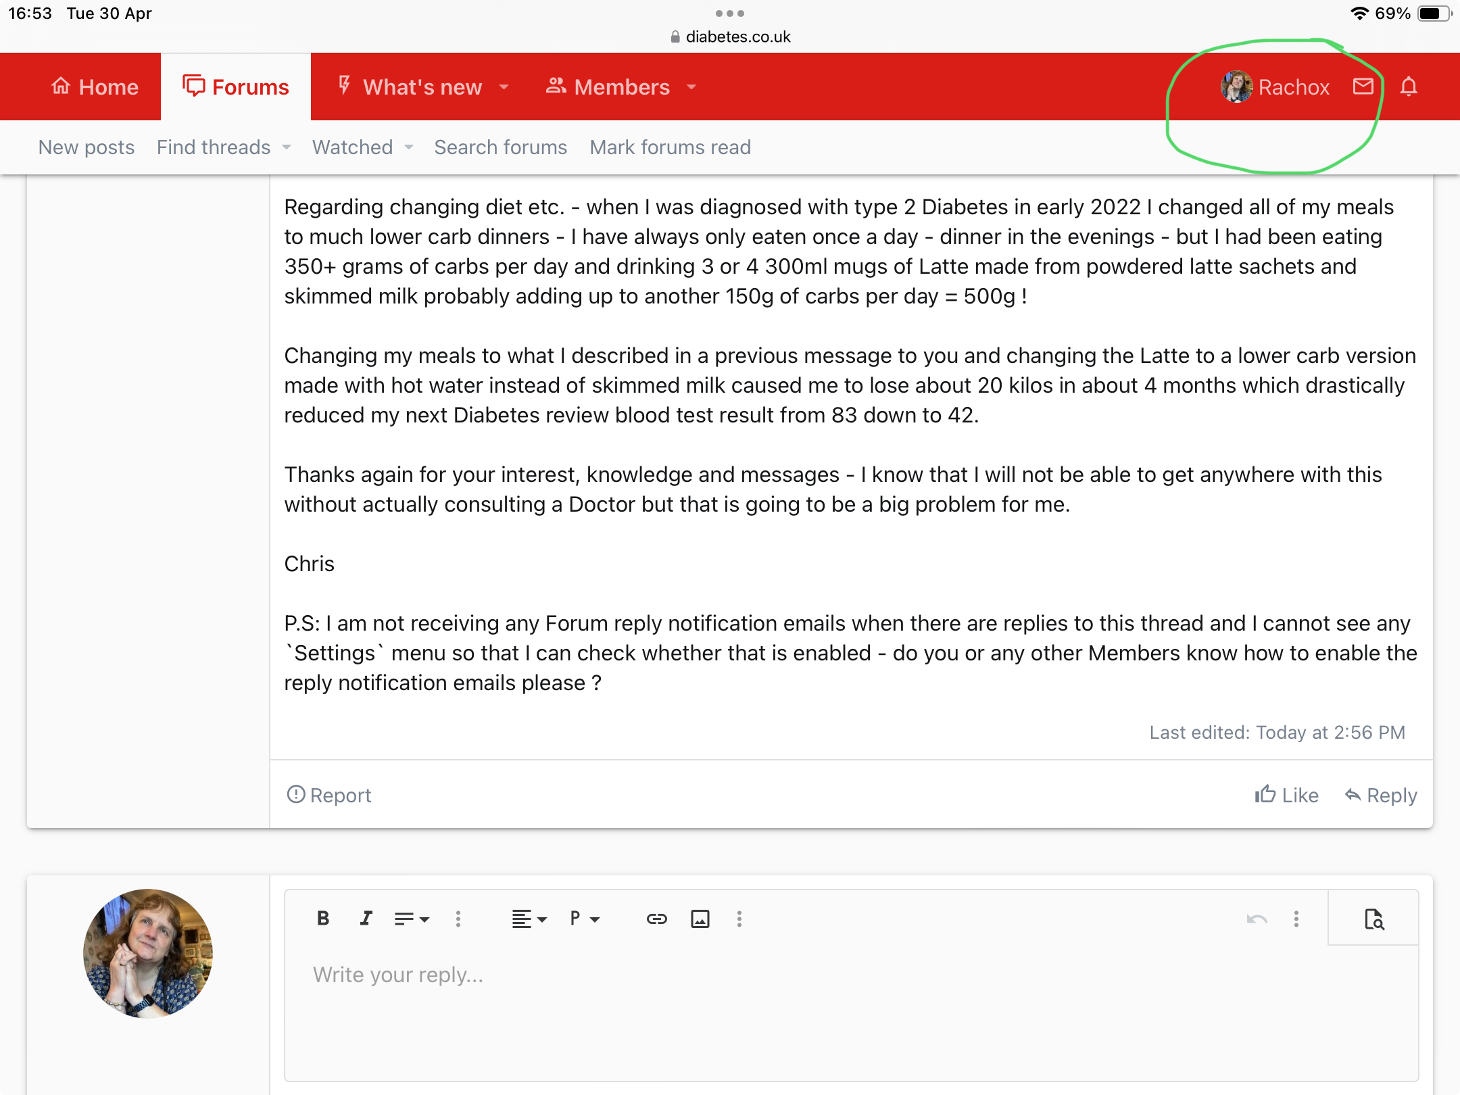Toggle bold formatting in reply editor
This screenshot has height=1095, width=1460.
point(323,919)
